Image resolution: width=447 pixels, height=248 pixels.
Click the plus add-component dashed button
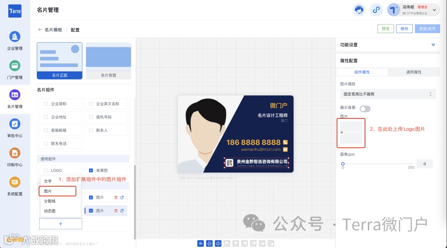(x=61, y=224)
